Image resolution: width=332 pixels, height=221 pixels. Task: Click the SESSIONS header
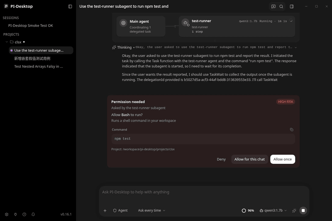click(11, 18)
